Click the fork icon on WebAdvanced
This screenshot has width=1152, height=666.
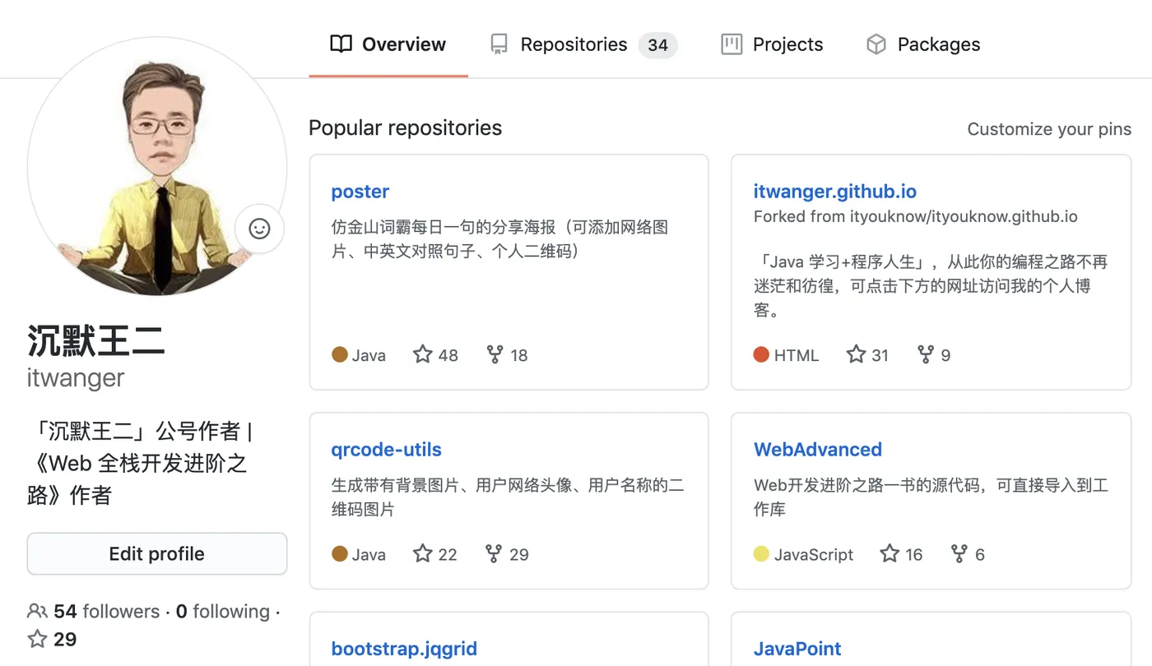click(x=959, y=553)
